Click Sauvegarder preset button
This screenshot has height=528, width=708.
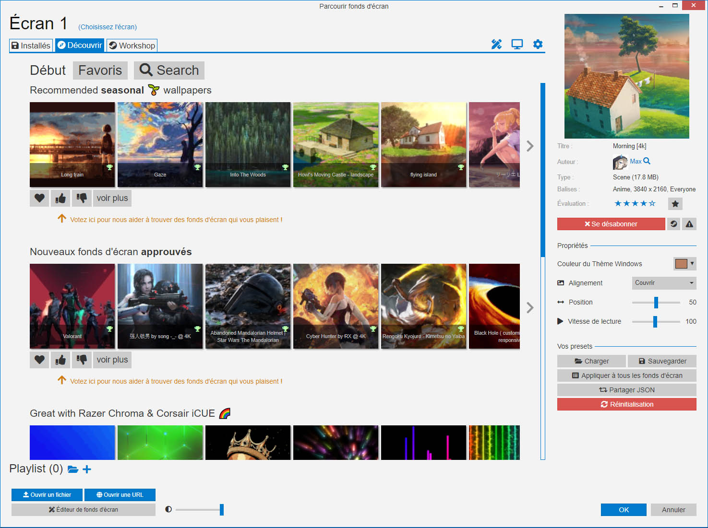point(662,361)
